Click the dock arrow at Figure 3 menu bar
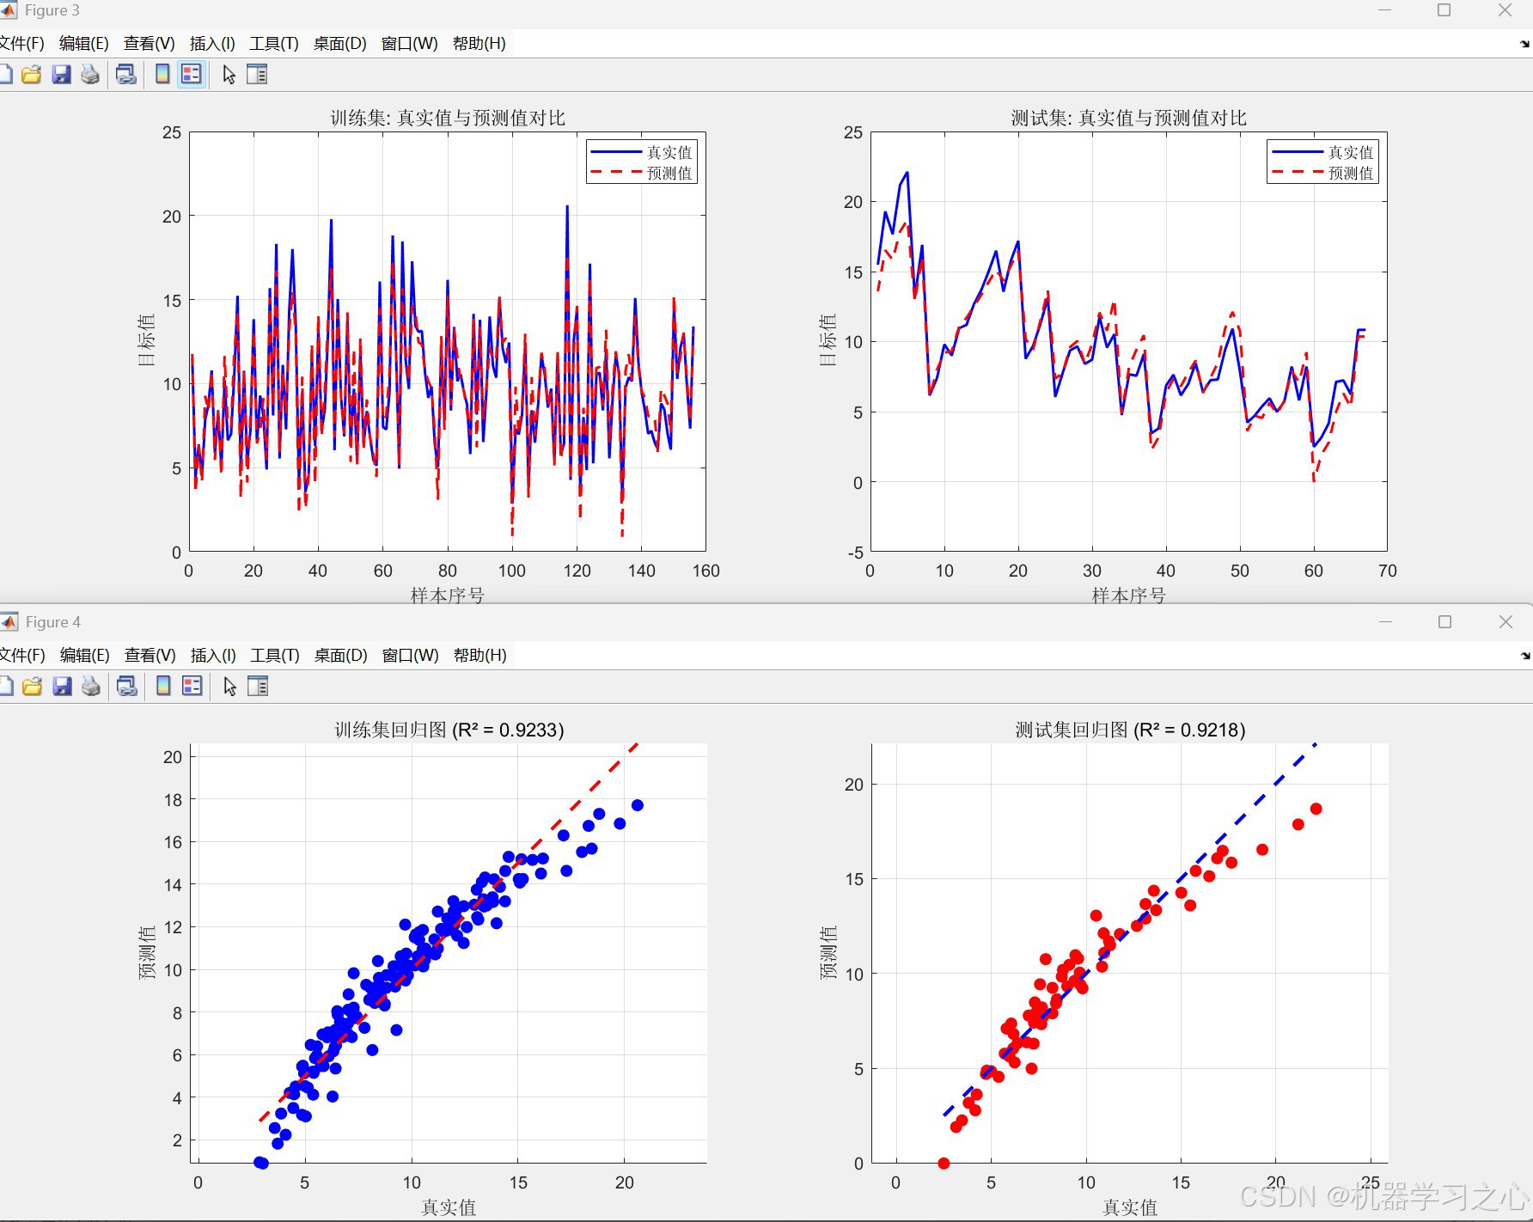The image size is (1533, 1222). pos(1524,44)
